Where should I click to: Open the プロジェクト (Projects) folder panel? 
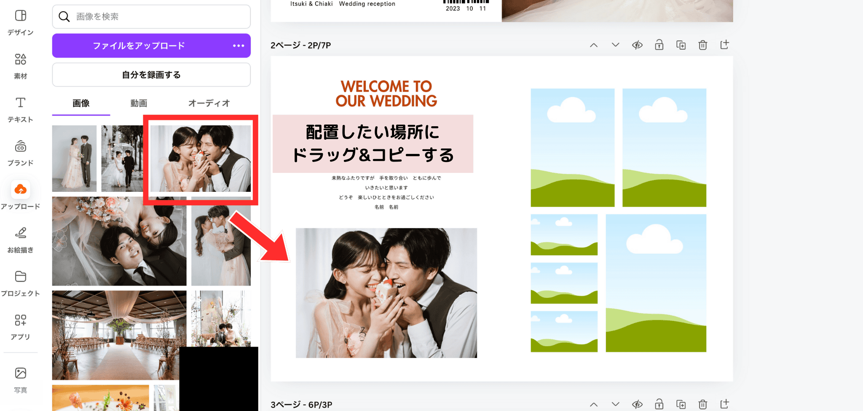20,283
